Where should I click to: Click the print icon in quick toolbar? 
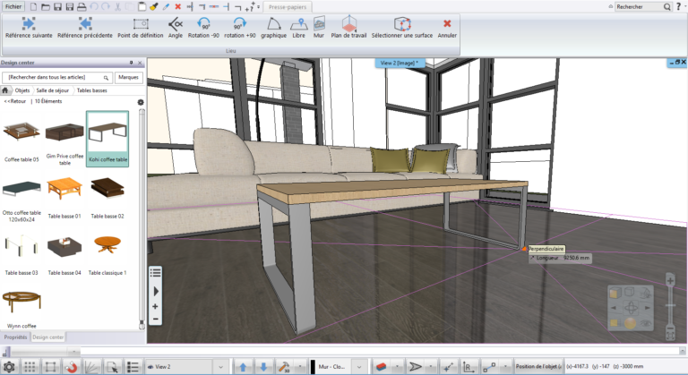[x=82, y=6]
